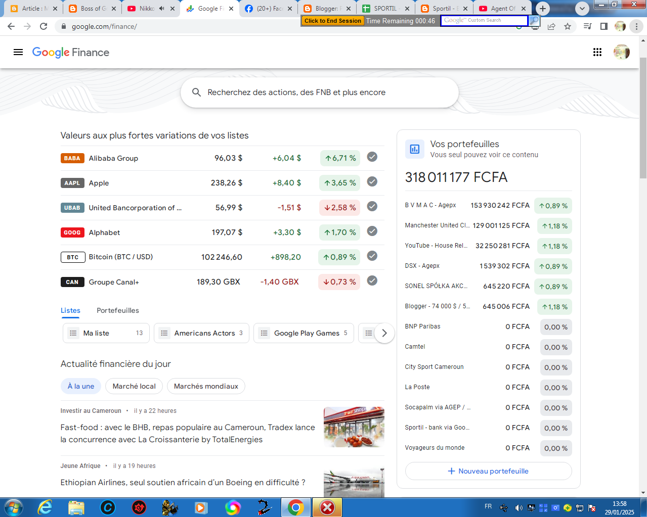The image size is (647, 517).
Task: Toggle the United Bancorporation watchlist check
Action: [372, 206]
